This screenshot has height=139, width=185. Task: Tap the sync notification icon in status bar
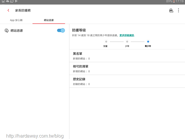[x=12, y=1]
